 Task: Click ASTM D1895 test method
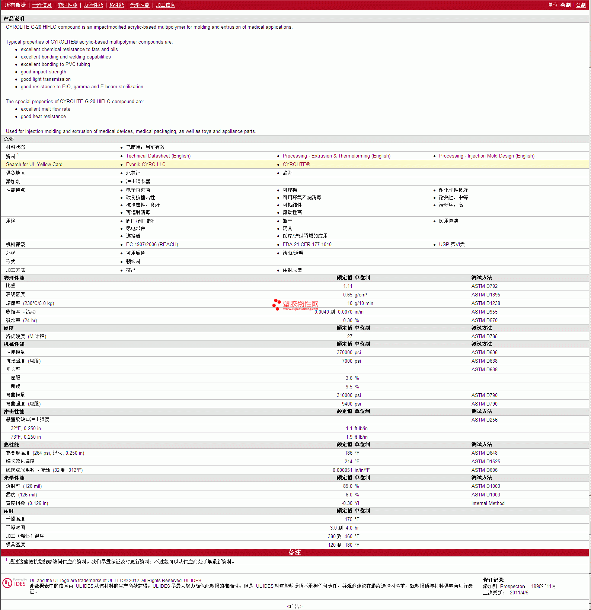(x=486, y=295)
